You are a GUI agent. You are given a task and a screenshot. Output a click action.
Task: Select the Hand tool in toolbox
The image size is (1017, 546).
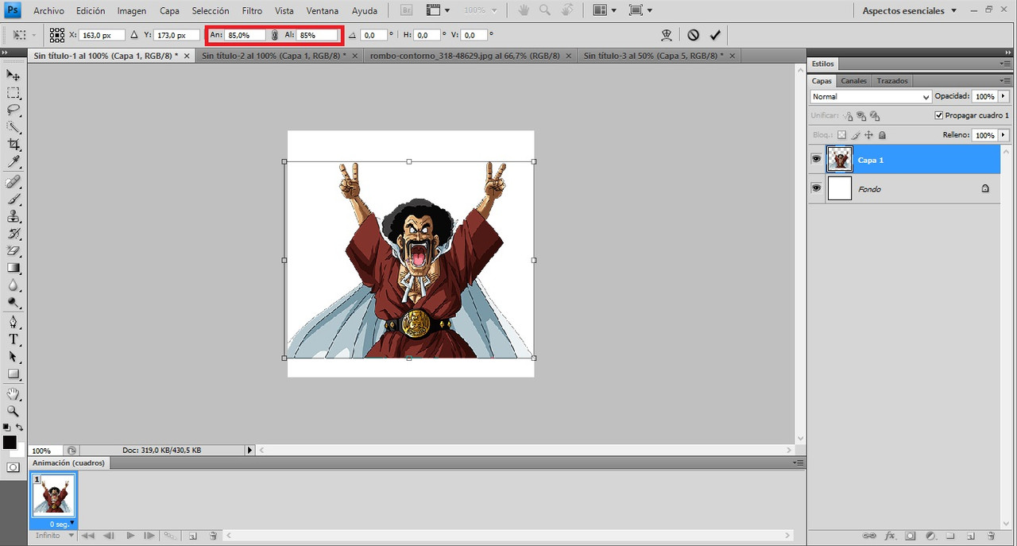[14, 394]
